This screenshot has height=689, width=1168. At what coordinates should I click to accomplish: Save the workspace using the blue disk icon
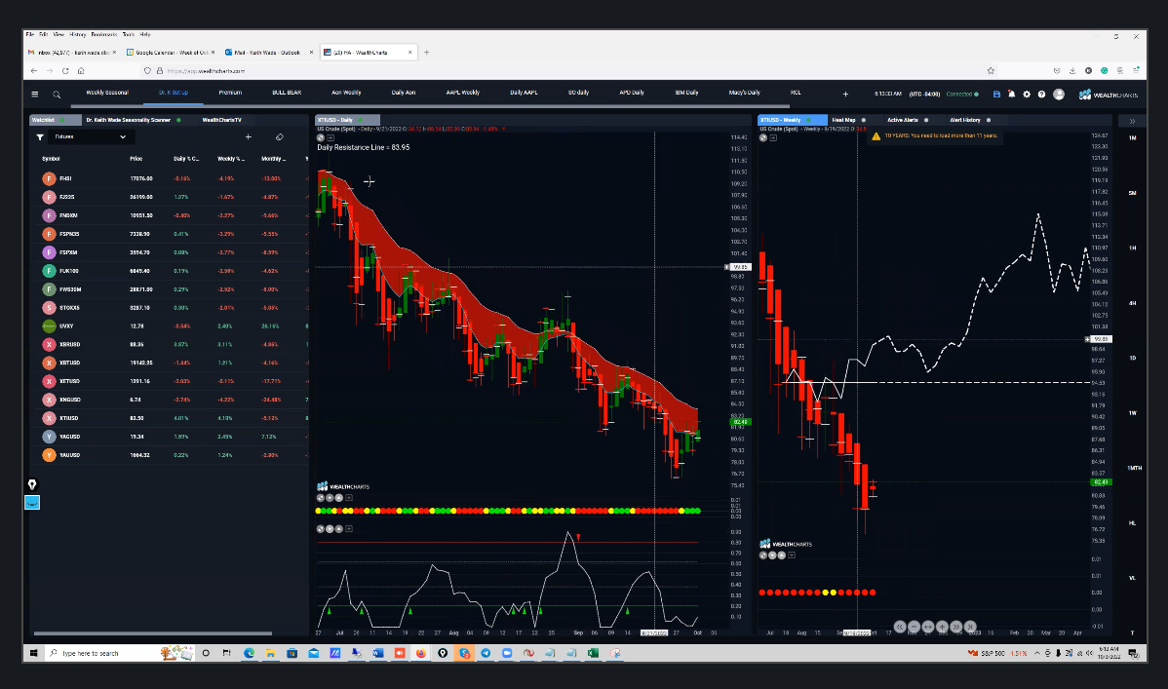(x=996, y=94)
